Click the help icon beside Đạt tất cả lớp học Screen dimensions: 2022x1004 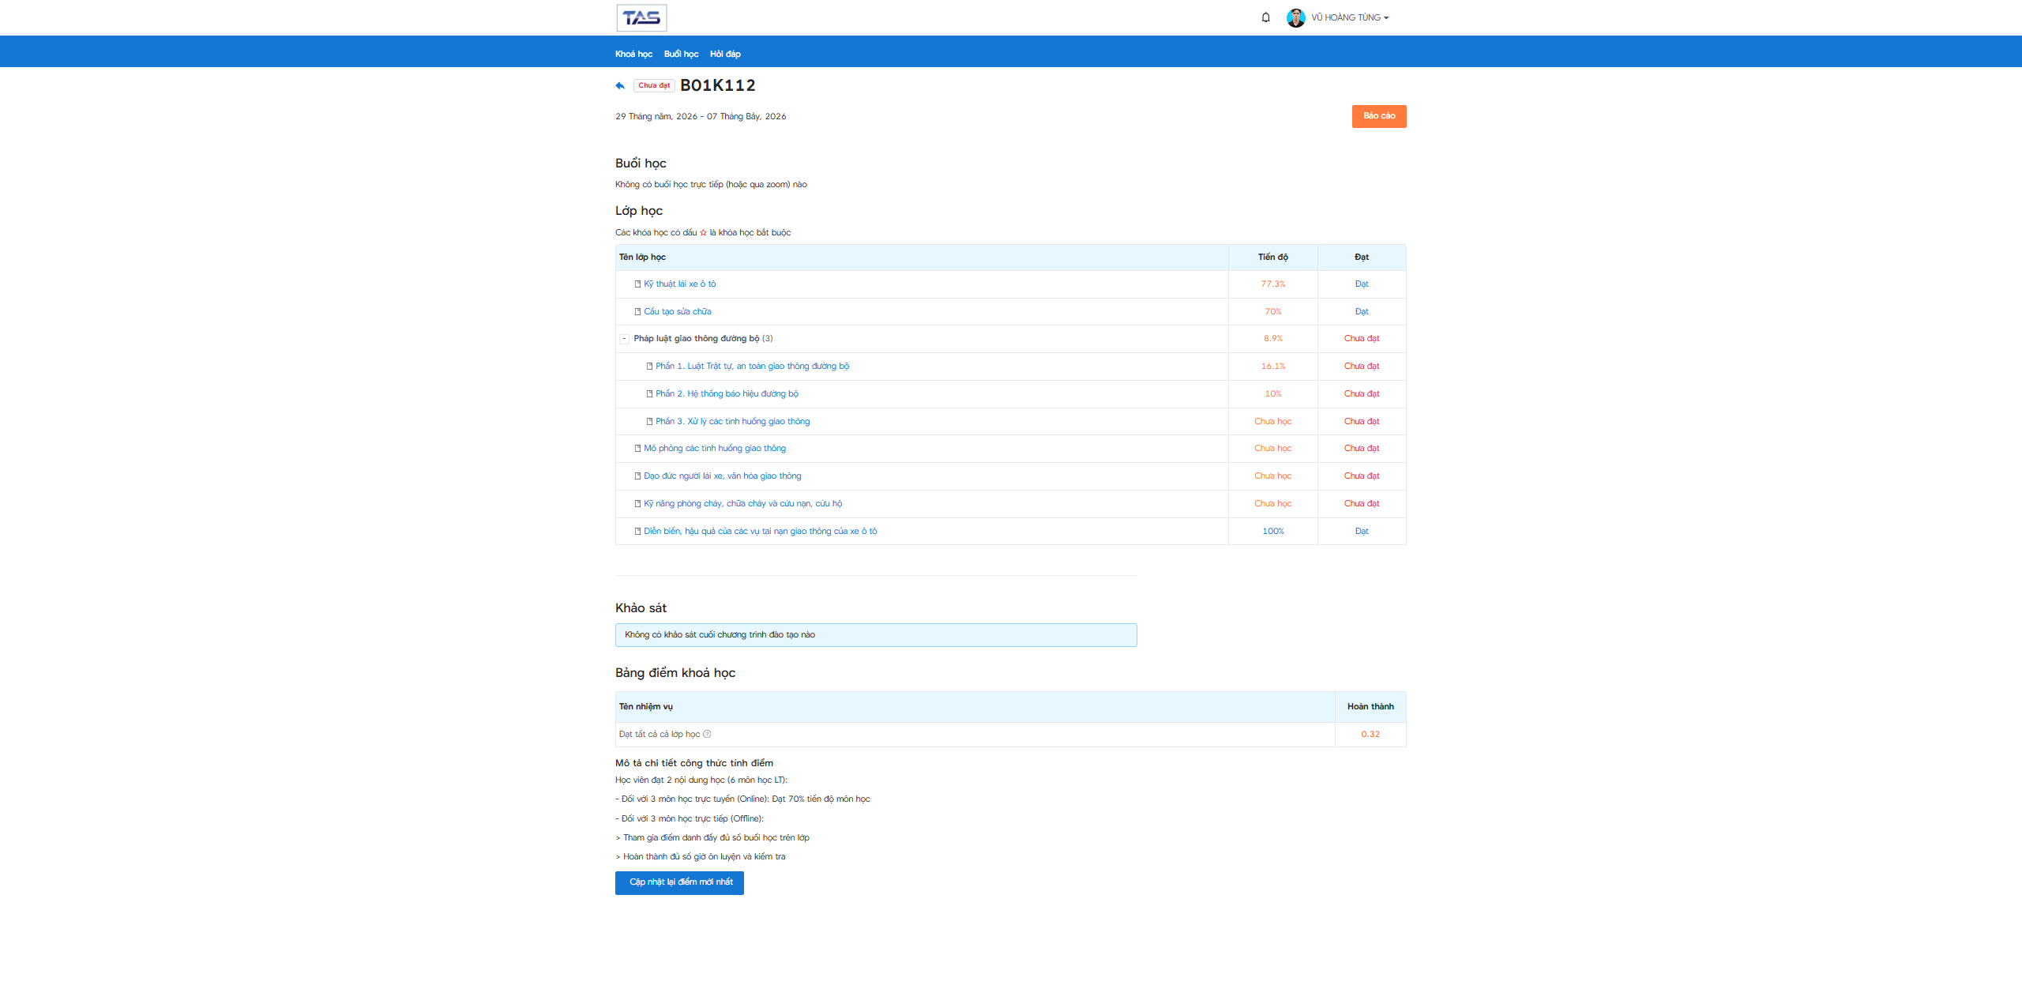coord(707,734)
